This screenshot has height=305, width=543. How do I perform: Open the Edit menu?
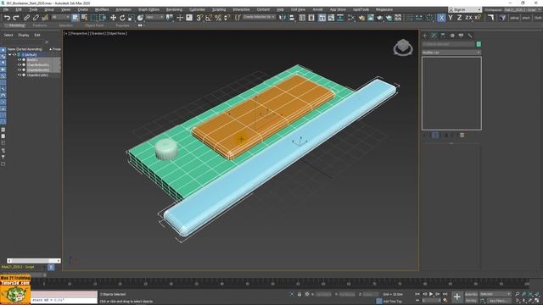pos(19,9)
